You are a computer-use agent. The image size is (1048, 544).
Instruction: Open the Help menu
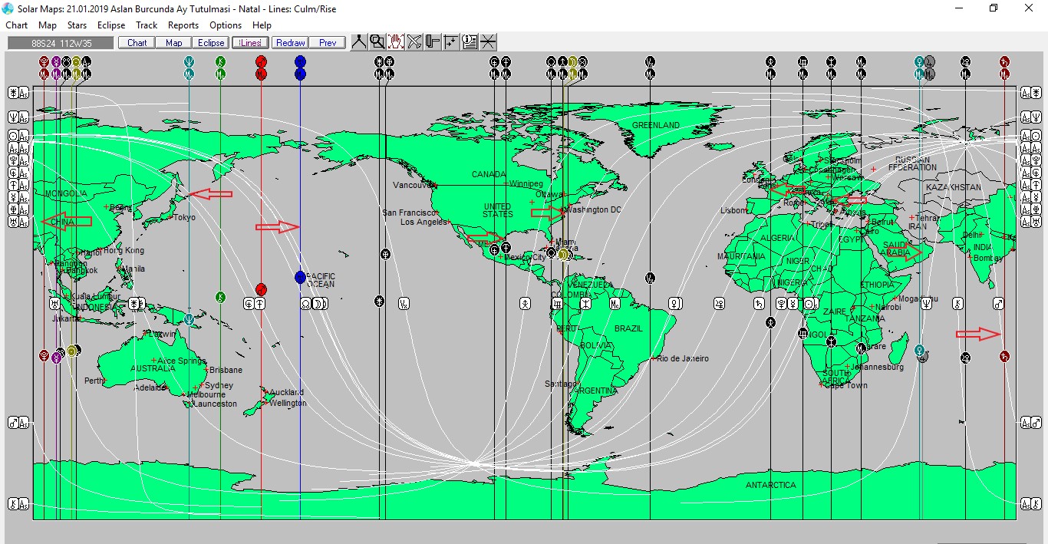point(262,25)
